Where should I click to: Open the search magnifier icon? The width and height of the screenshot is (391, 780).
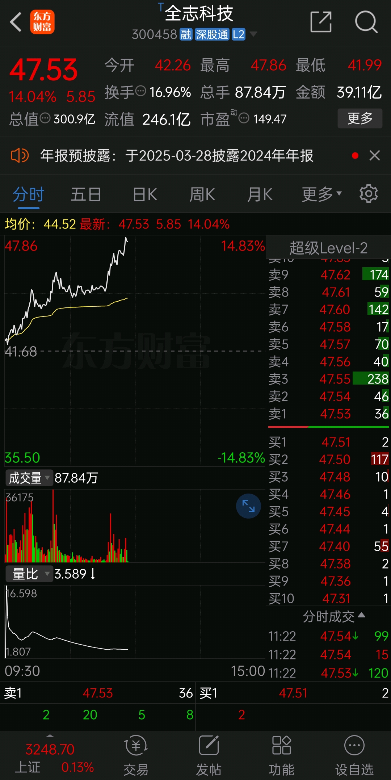click(x=366, y=22)
